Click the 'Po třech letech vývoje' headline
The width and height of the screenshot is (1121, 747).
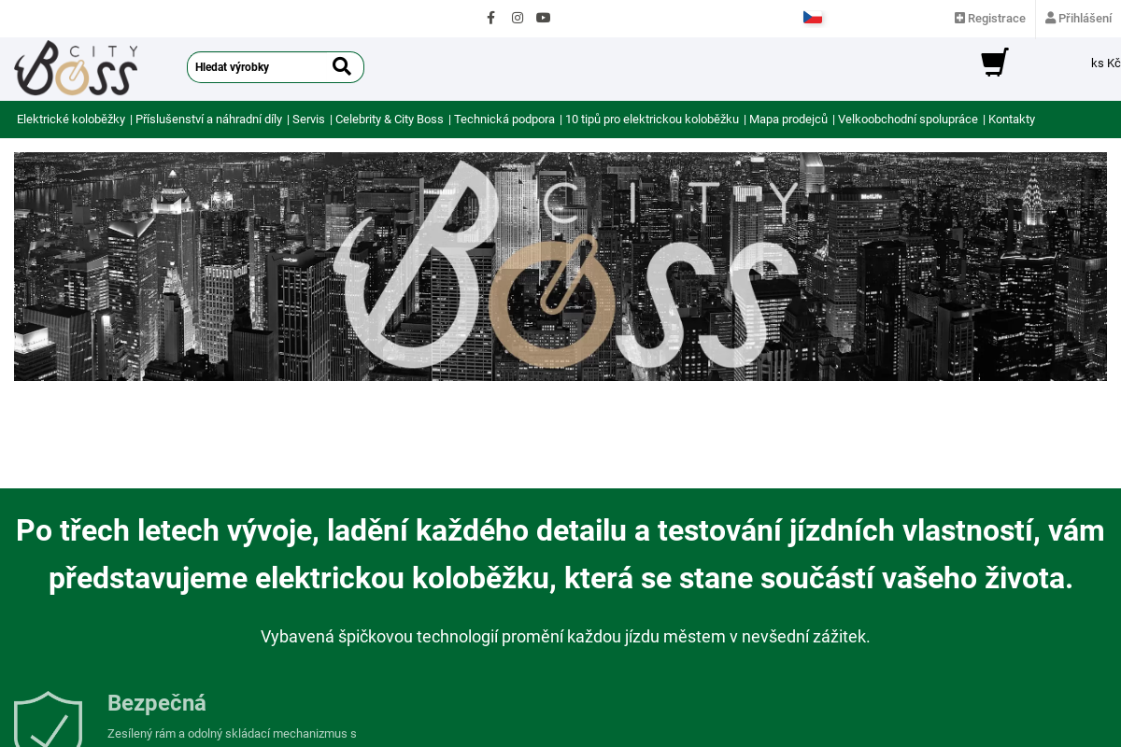pos(560,554)
